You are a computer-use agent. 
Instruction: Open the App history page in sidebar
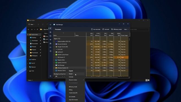pyautogui.click(x=50, y=36)
